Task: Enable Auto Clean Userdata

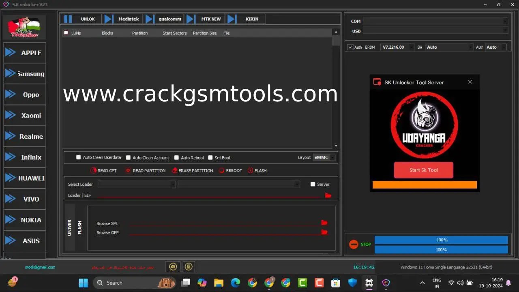Action: tap(79, 157)
